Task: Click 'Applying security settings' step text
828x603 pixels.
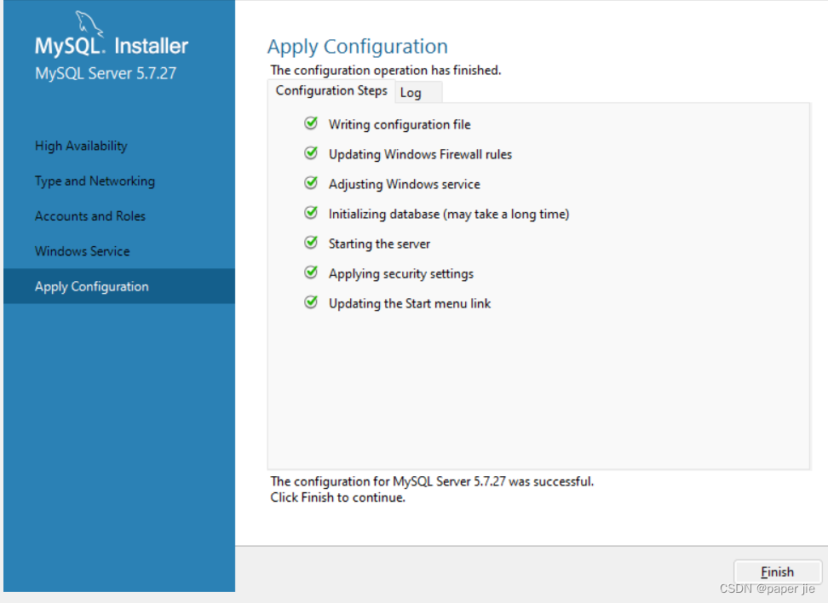Action: coord(401,273)
